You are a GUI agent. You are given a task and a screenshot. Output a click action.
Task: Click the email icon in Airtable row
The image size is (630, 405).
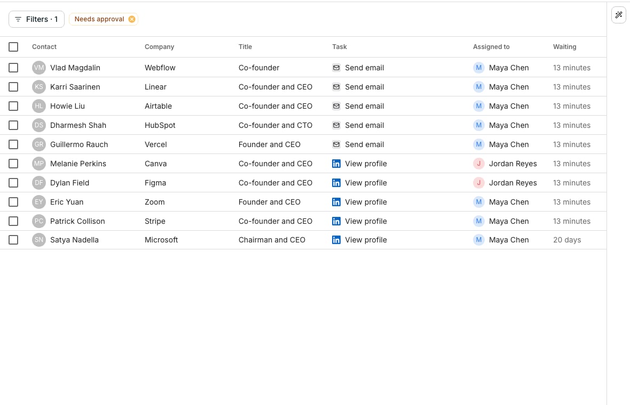(x=336, y=106)
